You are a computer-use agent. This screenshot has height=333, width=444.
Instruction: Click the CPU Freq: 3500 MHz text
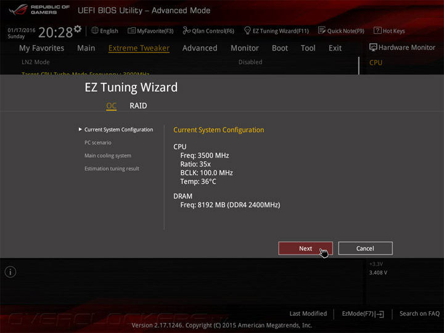click(x=205, y=155)
